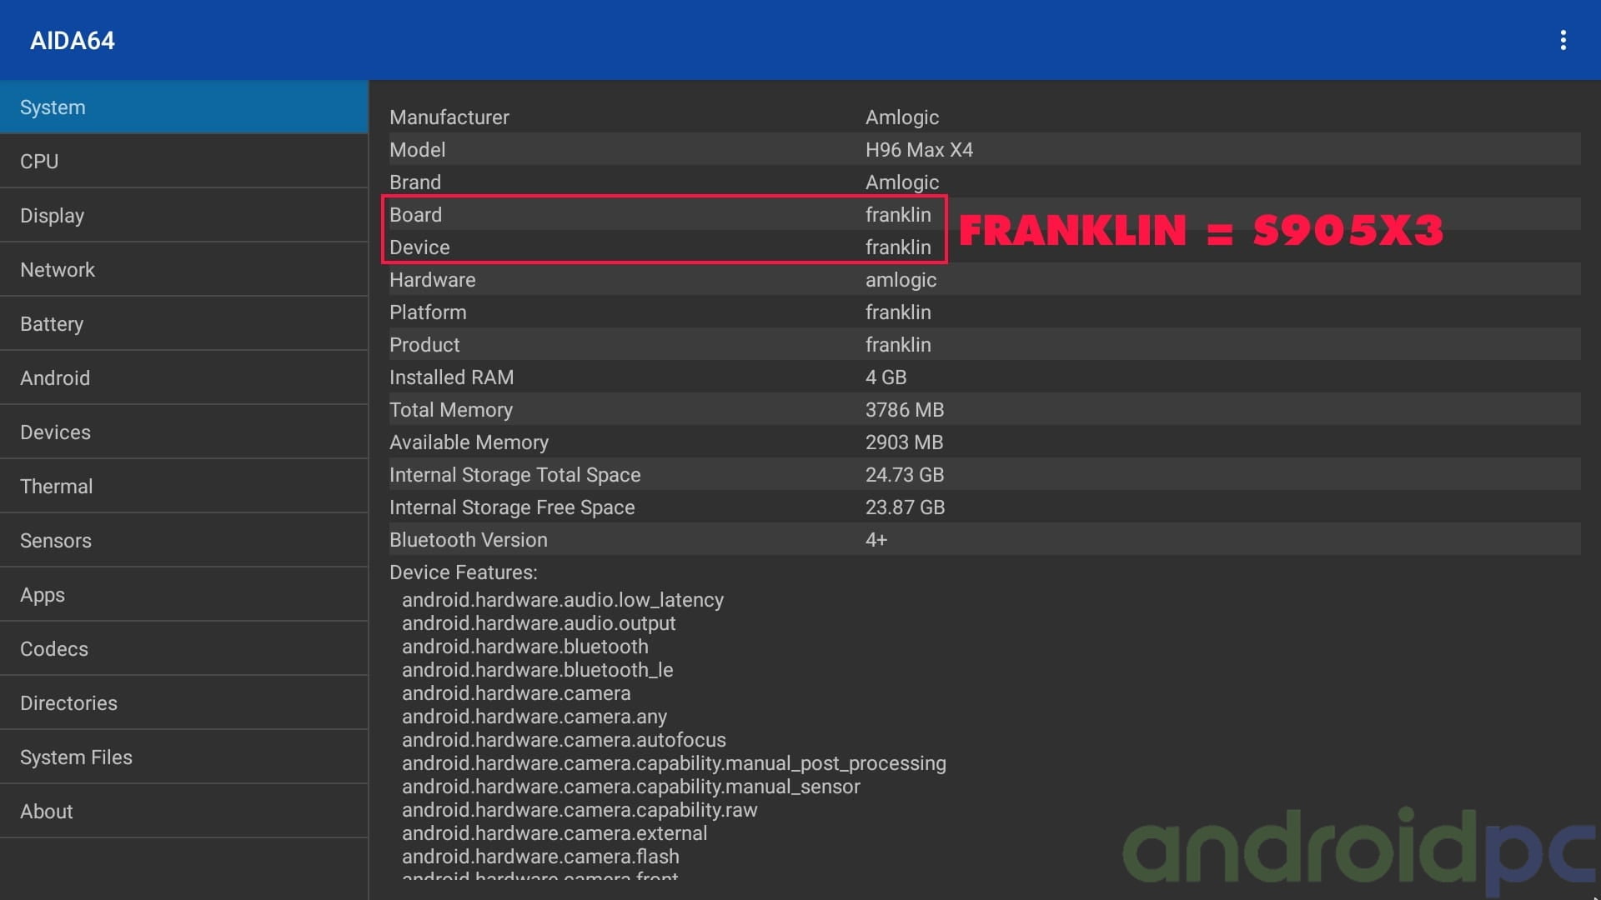Click the Device Features heading

464,572
